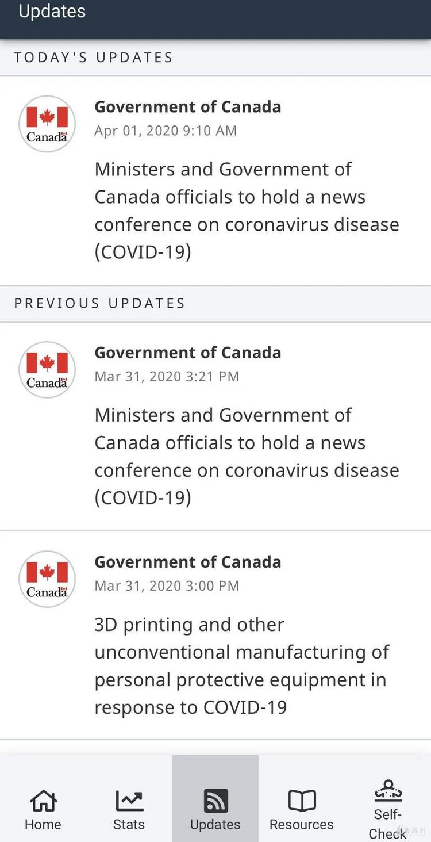Click the Today's Updates section header

click(x=94, y=58)
